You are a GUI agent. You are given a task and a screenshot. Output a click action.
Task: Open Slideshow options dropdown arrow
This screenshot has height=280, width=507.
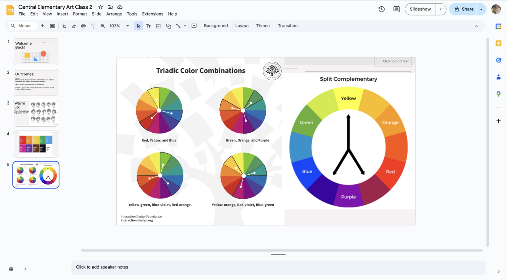(x=441, y=9)
